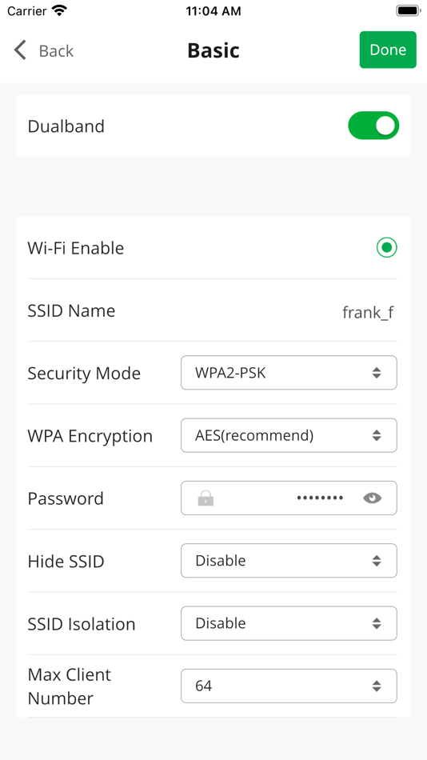Click WPA Encryption up-down arrows icon
The height and width of the screenshot is (760, 427).
coord(377,435)
